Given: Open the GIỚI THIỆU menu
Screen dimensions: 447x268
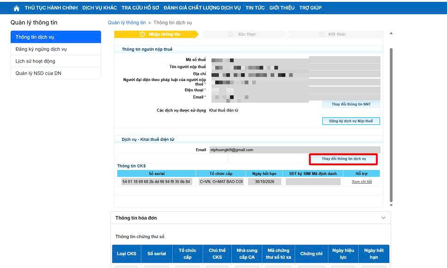Looking at the screenshot, I should pos(282,8).
